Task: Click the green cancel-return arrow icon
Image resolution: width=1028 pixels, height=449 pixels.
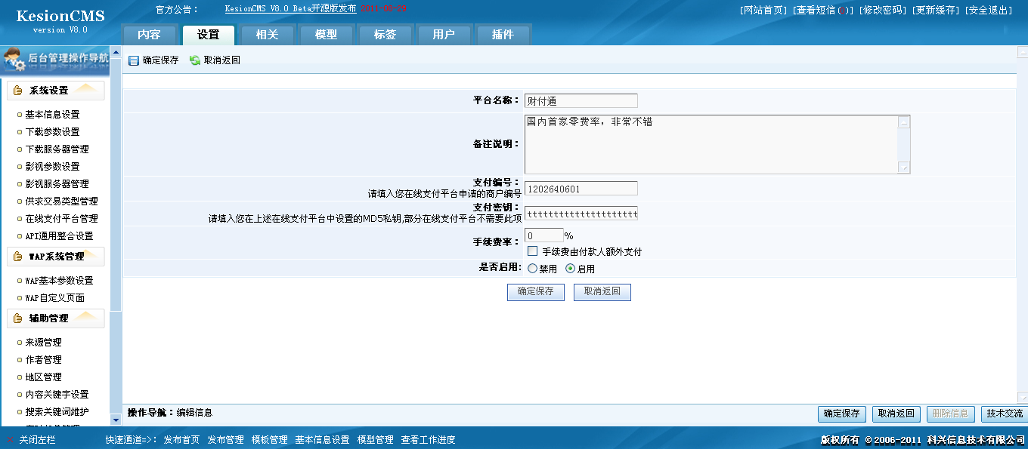Action: 195,60
